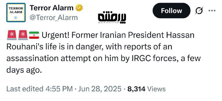Follow the Terror Alarm account
Screen dimensions: 222x101
171,11
